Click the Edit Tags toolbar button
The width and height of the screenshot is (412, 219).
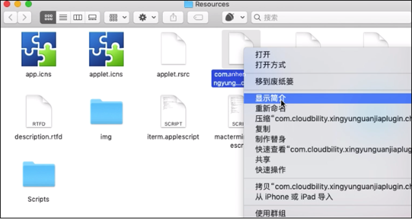[198, 18]
